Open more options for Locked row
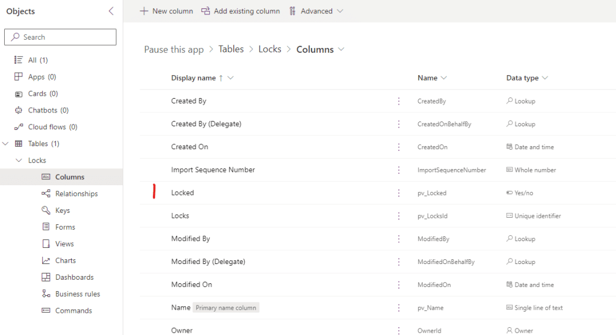The image size is (616, 335). 399,193
